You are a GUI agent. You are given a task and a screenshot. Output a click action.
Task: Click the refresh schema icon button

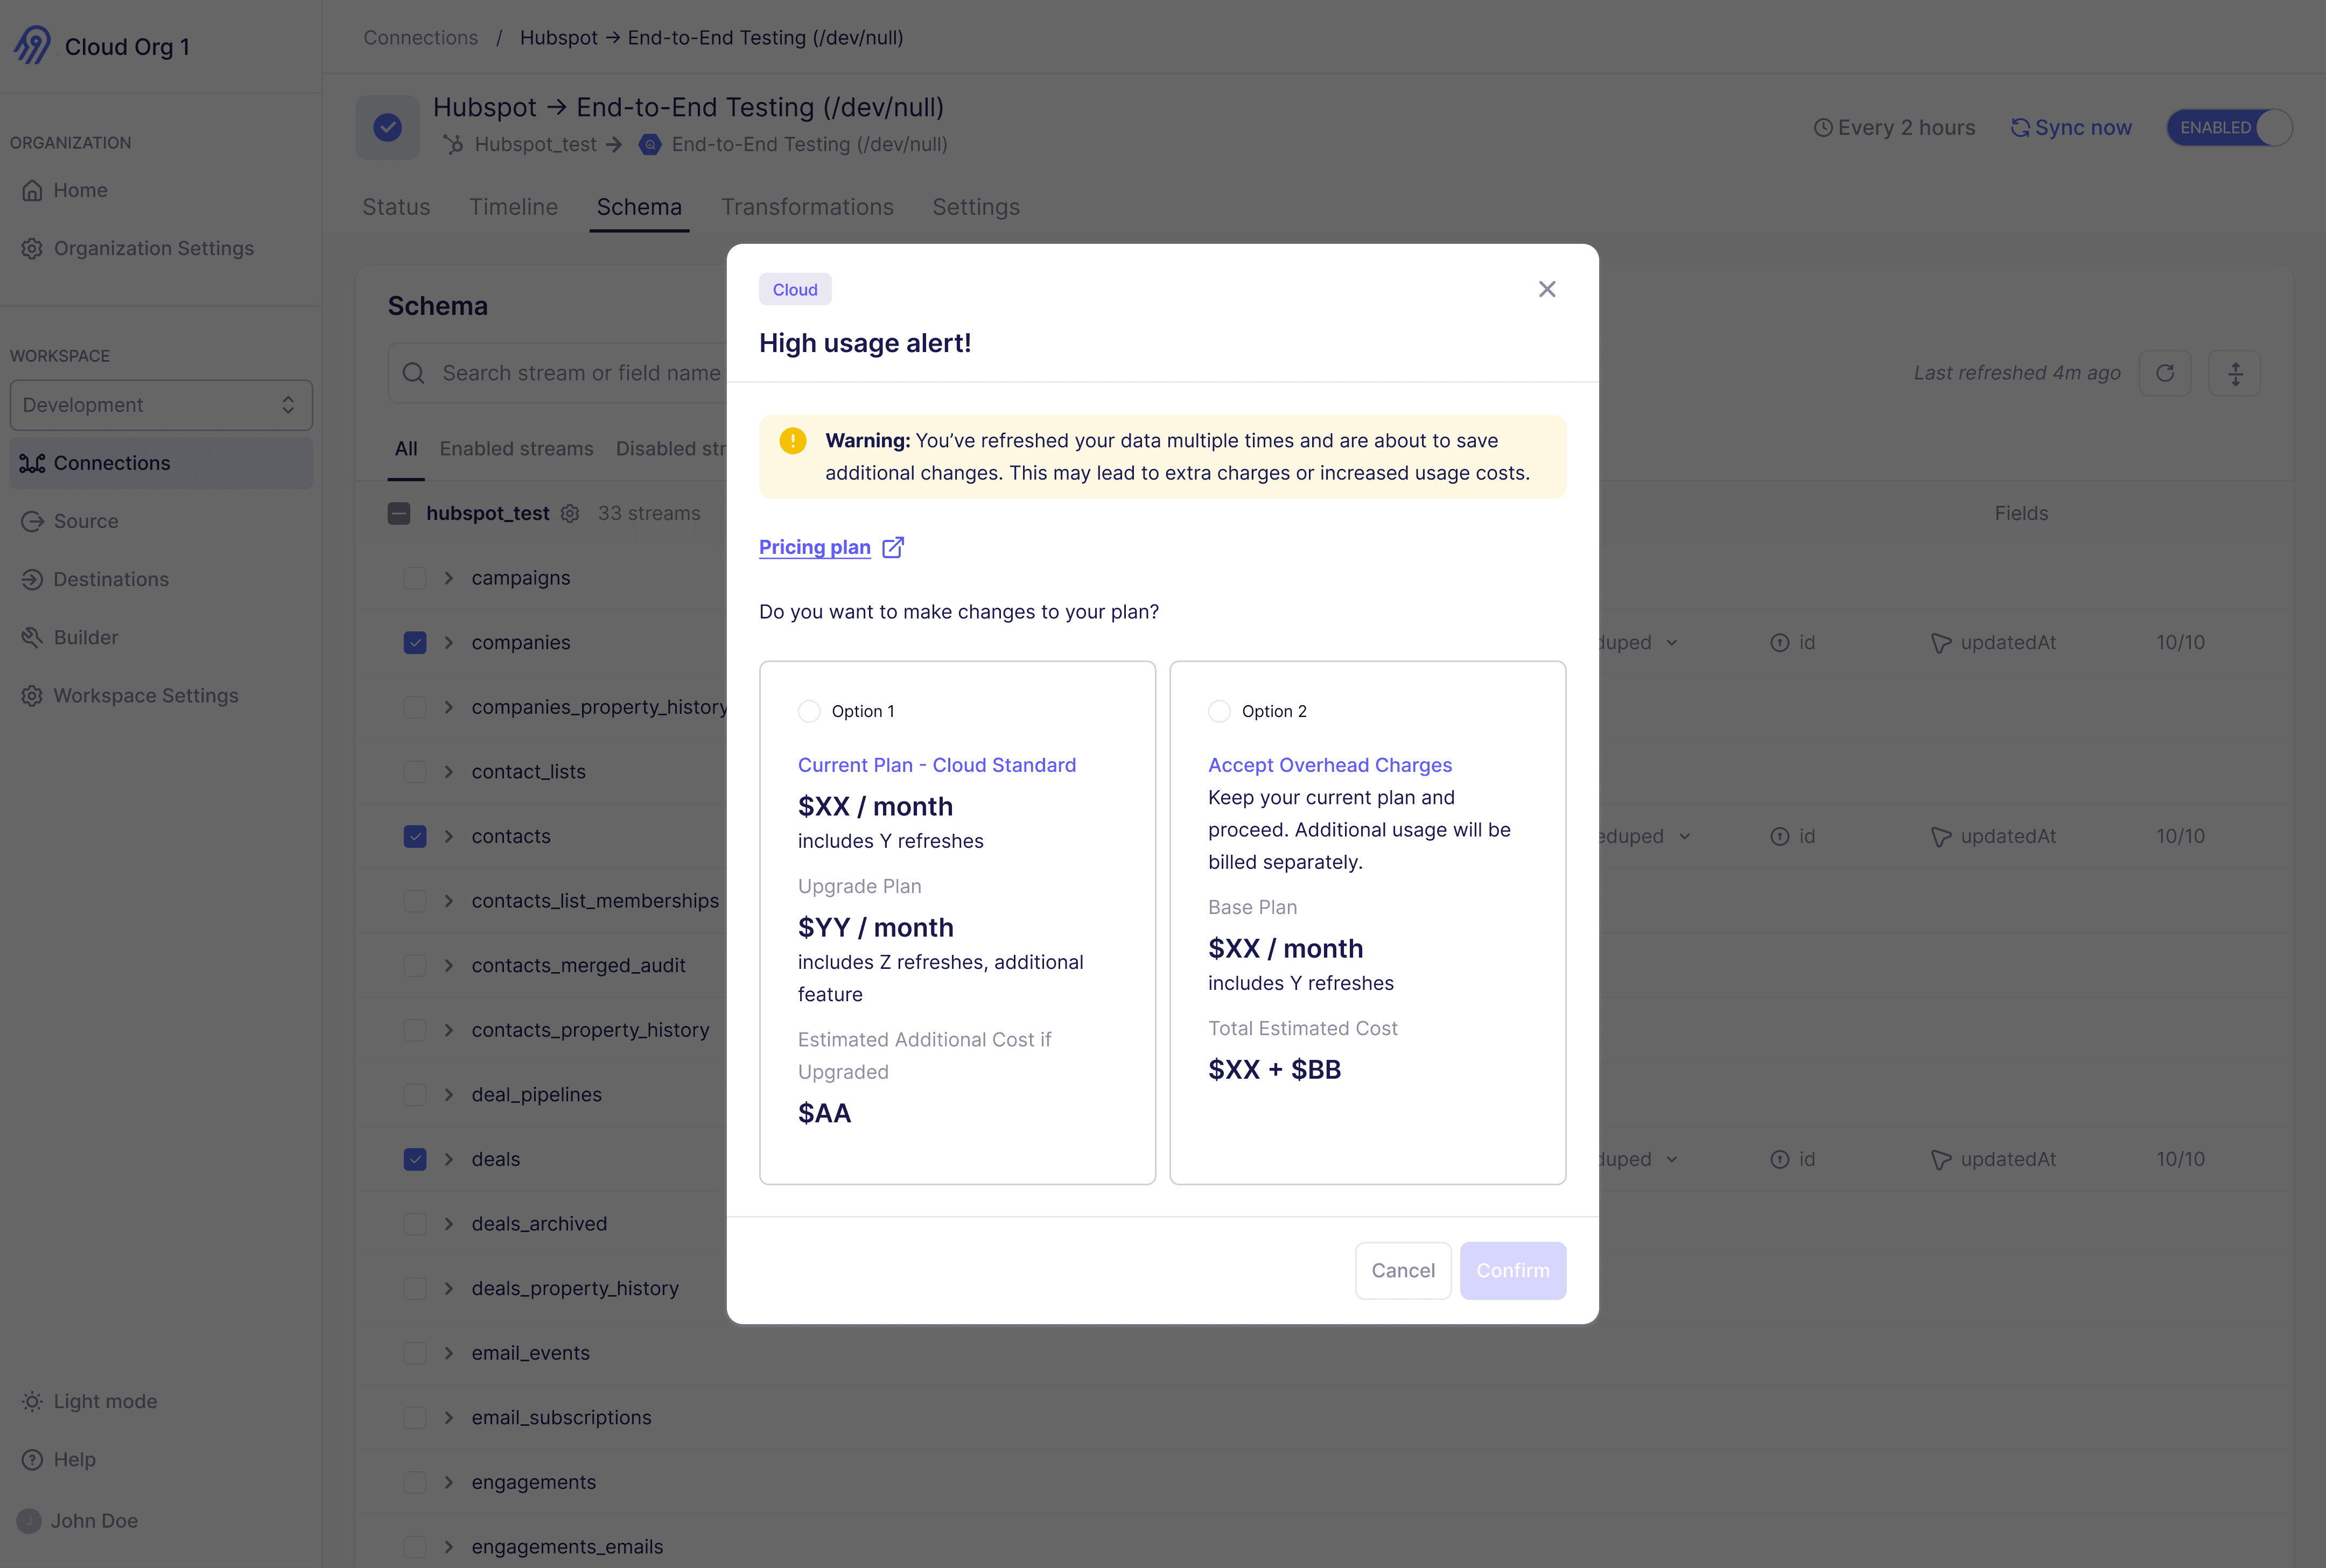2165,373
